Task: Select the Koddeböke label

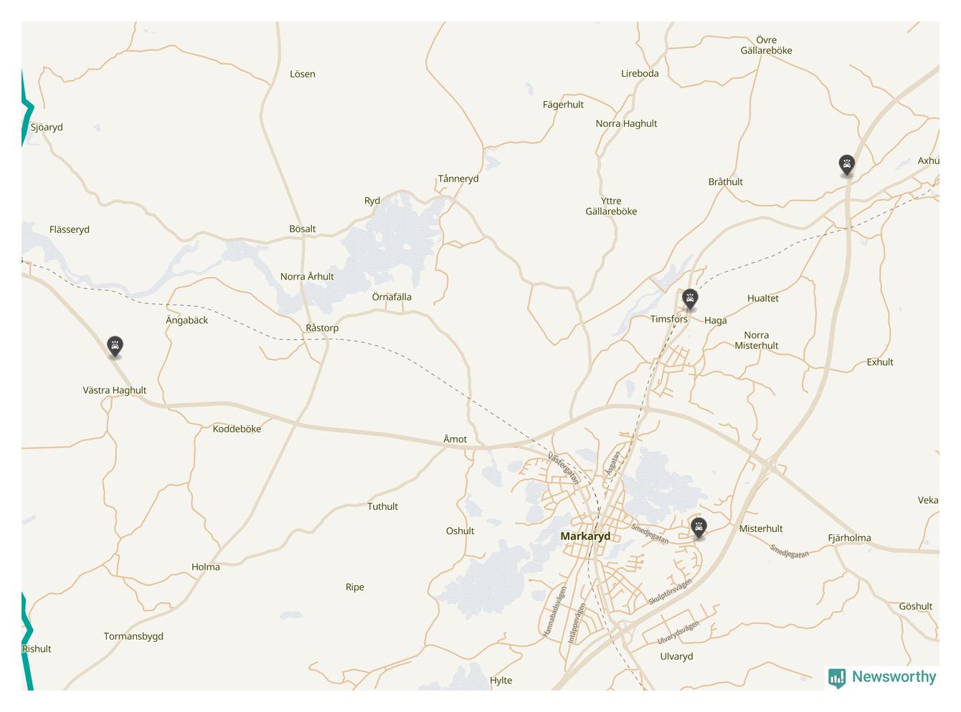Action: (237, 429)
